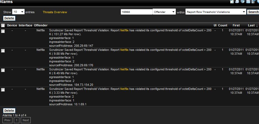This screenshot has width=259, height=124.
Task: Click sourceIPAddress 184.73.154.20 text
Action: pyautogui.click(x=71, y=85)
